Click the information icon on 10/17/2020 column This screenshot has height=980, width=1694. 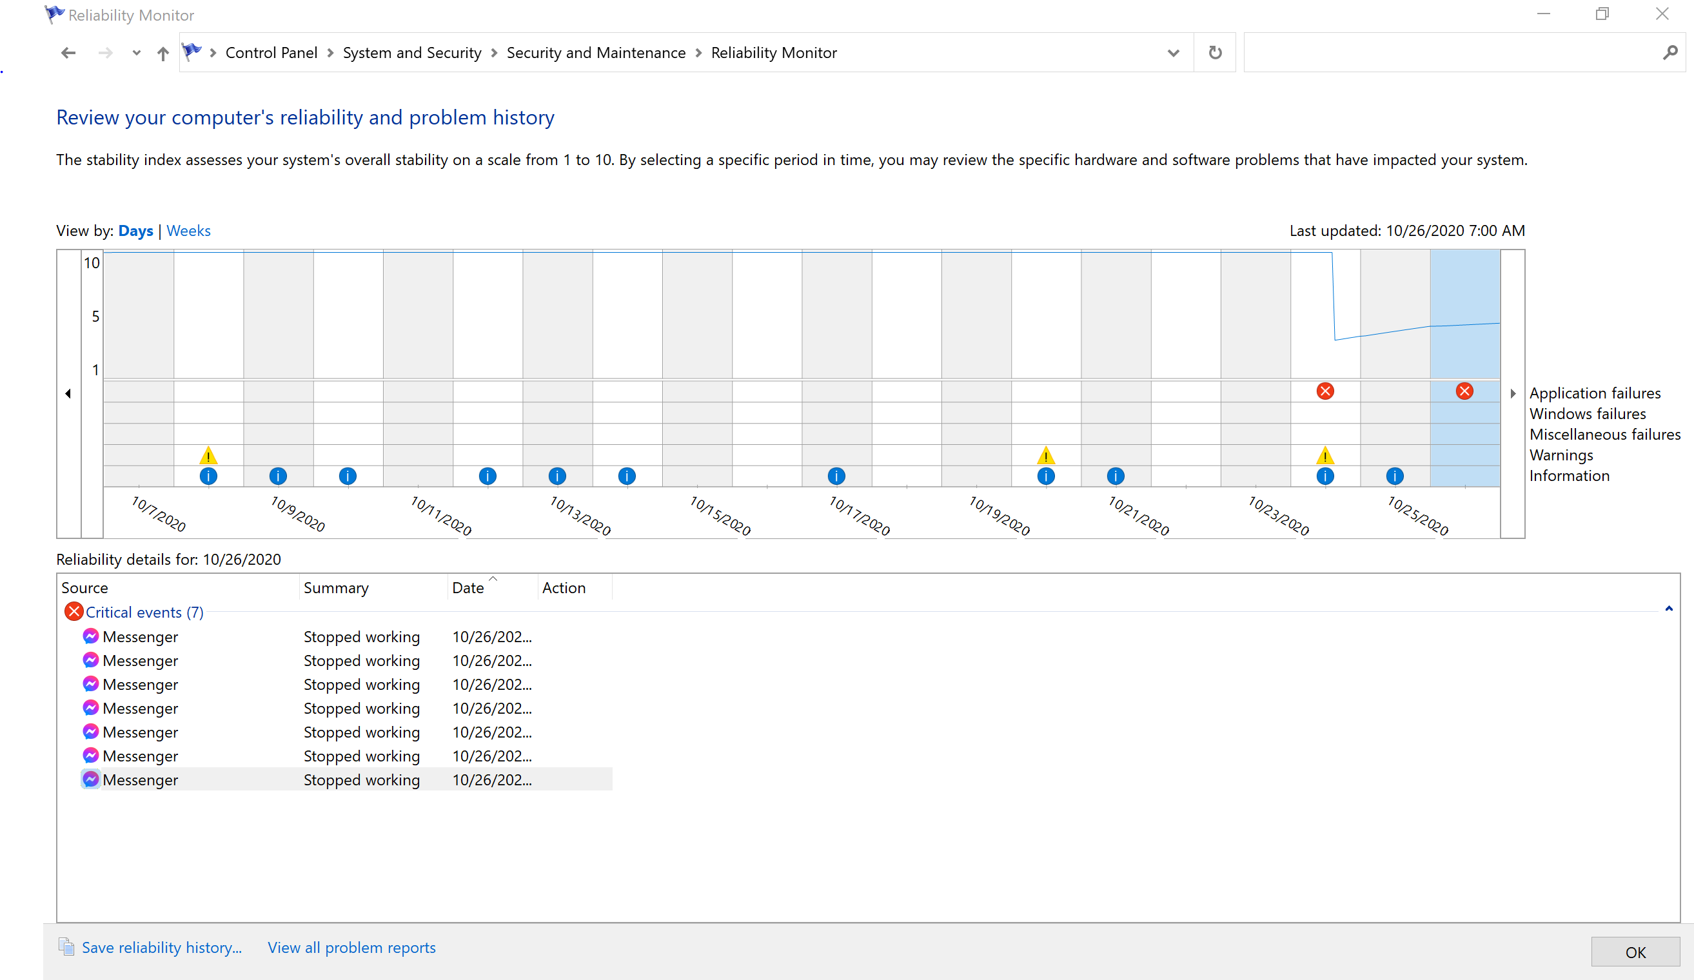click(x=836, y=476)
